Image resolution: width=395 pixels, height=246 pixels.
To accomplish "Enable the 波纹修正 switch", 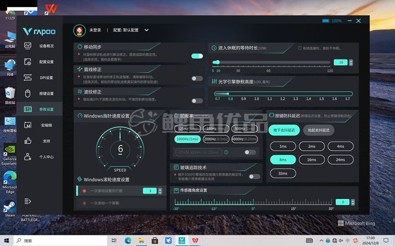I will coord(197,101).
